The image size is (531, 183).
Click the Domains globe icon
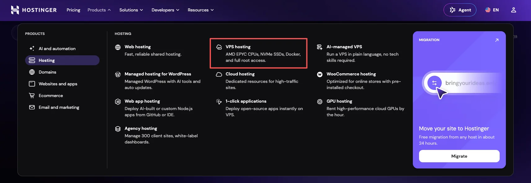[x=32, y=72]
